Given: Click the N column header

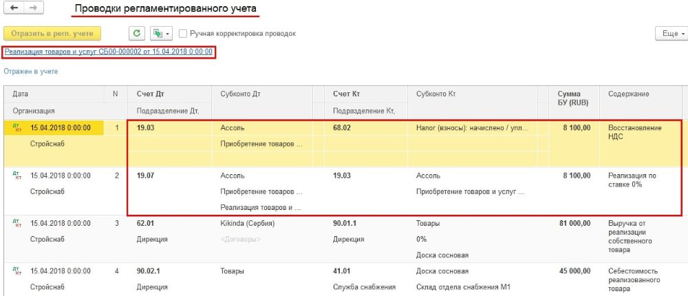Looking at the screenshot, I should 116,94.
